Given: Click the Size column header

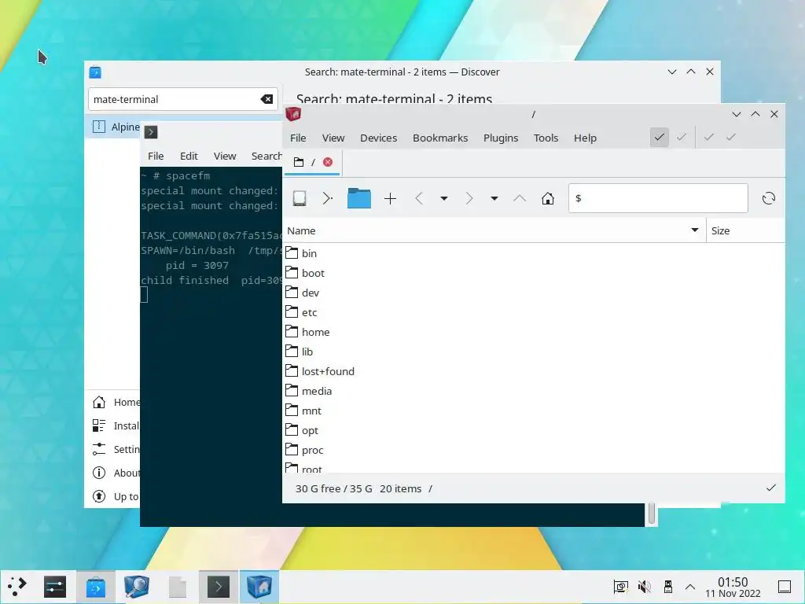Looking at the screenshot, I should point(745,230).
